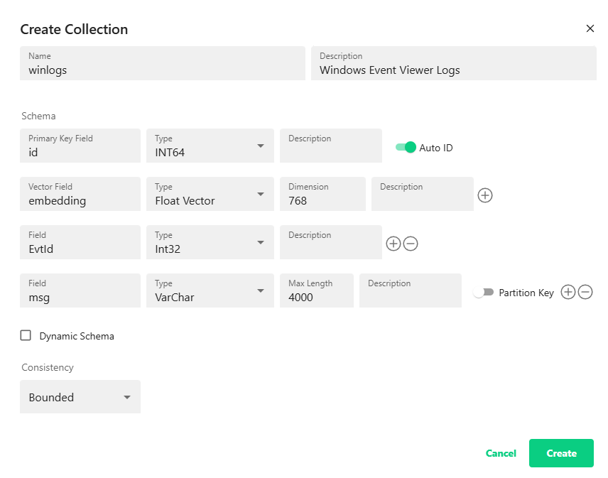Click the Consistency section label

(x=48, y=367)
